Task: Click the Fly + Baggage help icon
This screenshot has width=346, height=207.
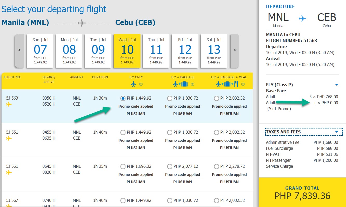Action: [x=192, y=84]
